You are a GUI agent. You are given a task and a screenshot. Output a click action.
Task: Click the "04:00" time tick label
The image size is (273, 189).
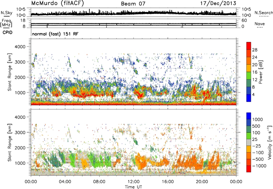(65, 182)
